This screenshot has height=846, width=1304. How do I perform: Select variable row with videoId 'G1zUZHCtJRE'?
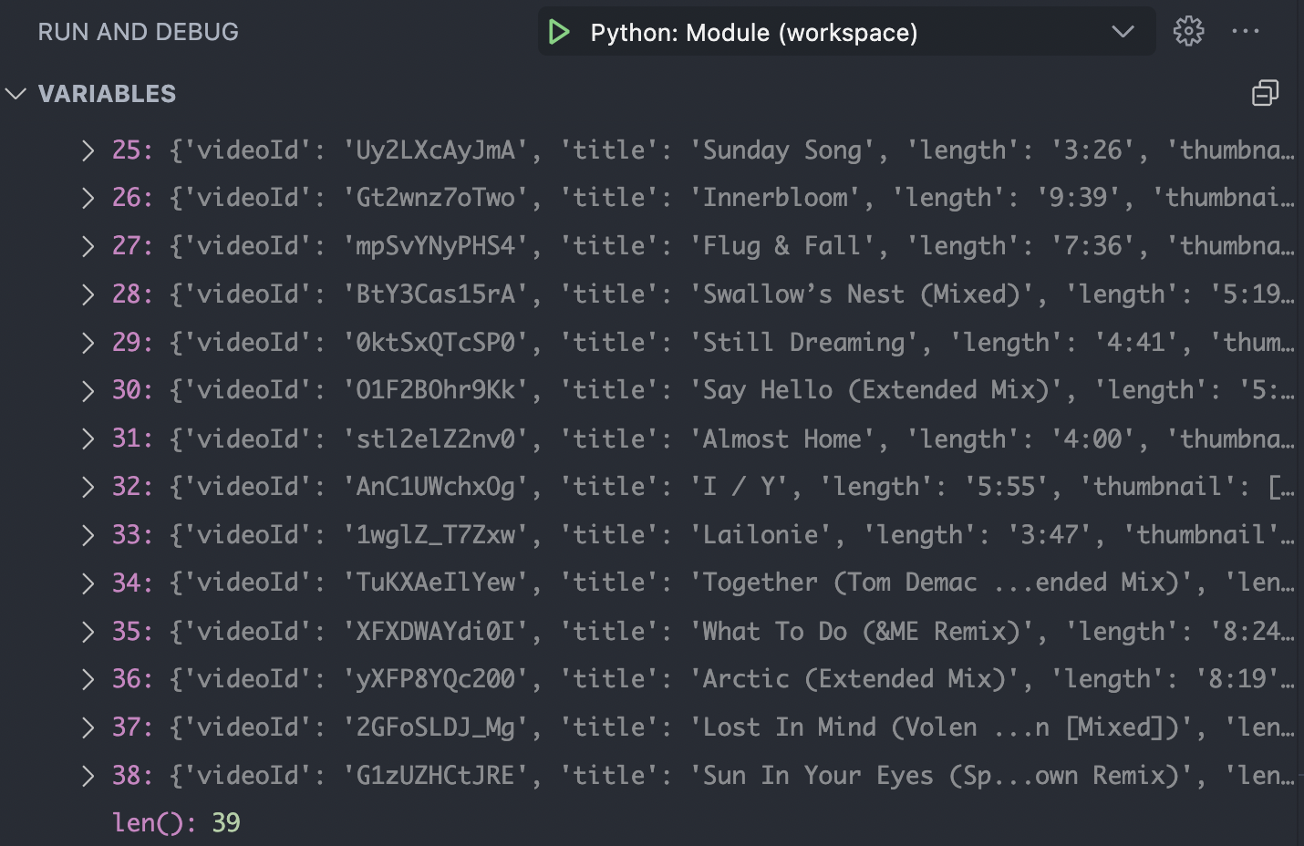tap(650, 776)
